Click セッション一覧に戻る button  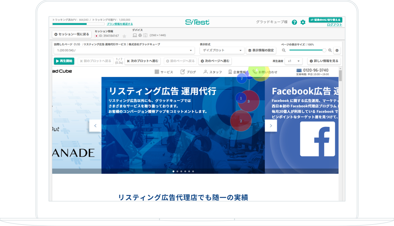tap(71, 34)
